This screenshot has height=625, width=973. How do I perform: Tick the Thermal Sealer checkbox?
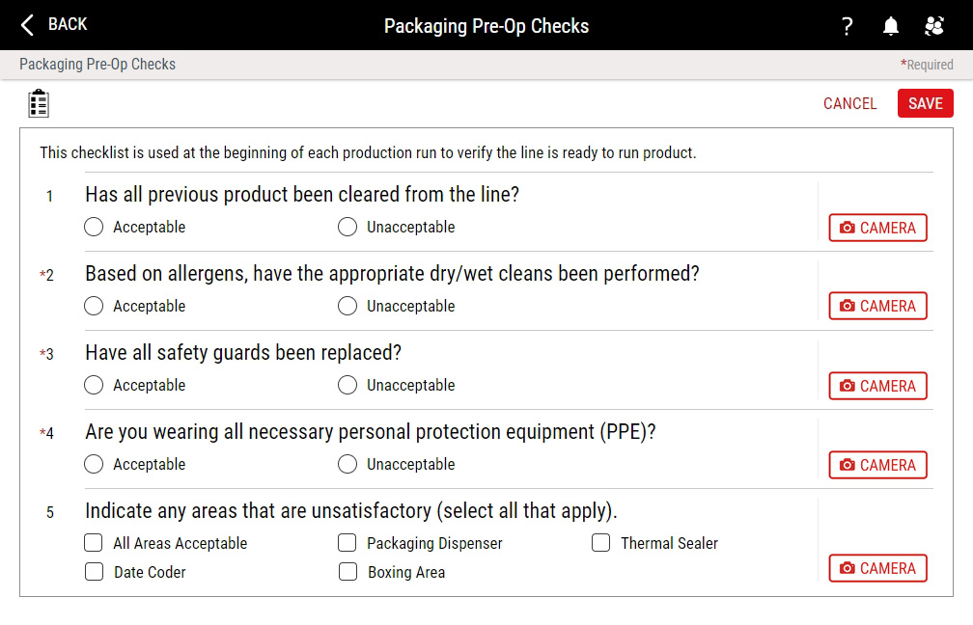pyautogui.click(x=601, y=543)
